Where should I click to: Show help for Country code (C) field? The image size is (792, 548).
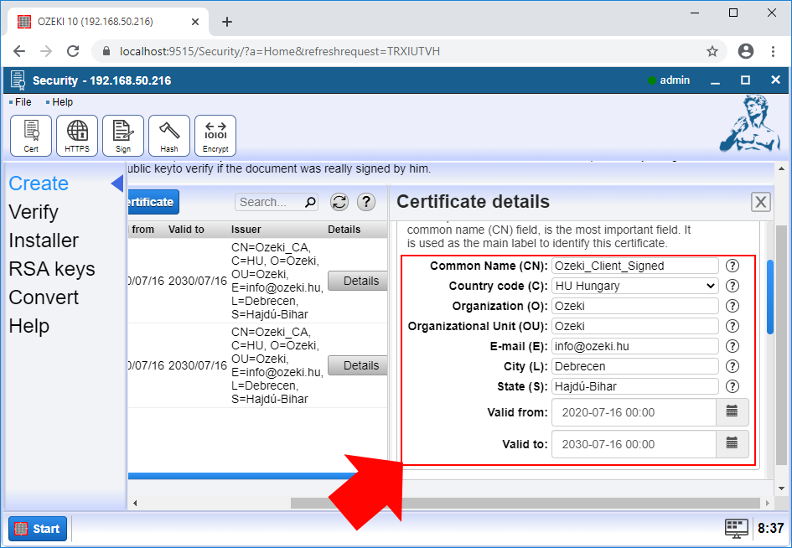coord(732,286)
